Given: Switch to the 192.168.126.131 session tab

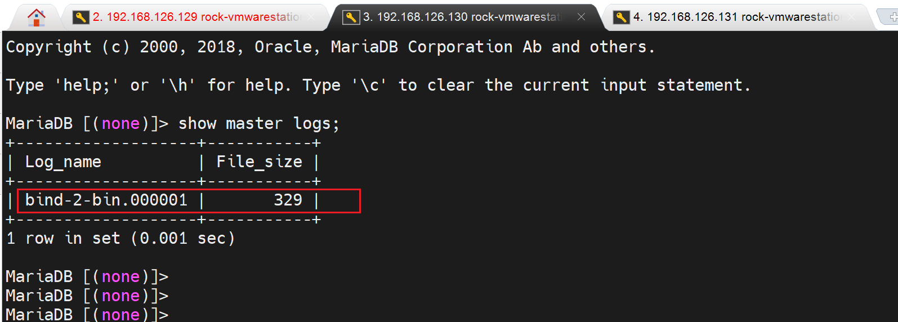Looking at the screenshot, I should point(738,17).
